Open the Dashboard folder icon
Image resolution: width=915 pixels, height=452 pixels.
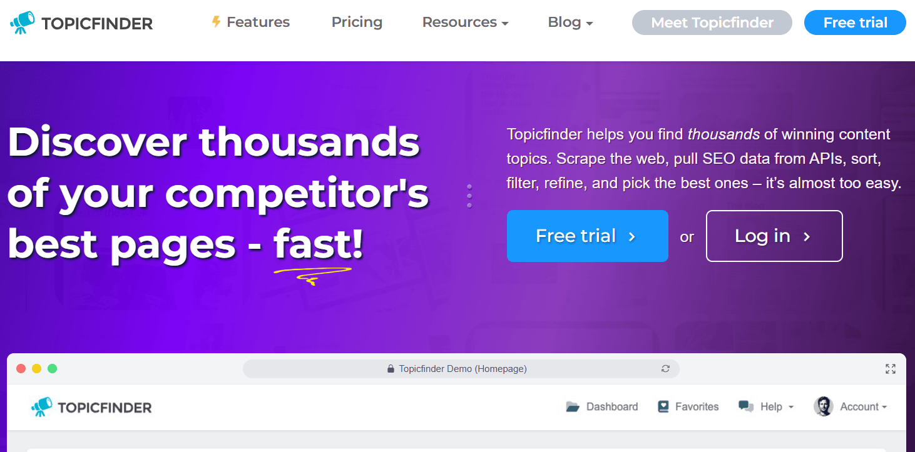click(573, 407)
